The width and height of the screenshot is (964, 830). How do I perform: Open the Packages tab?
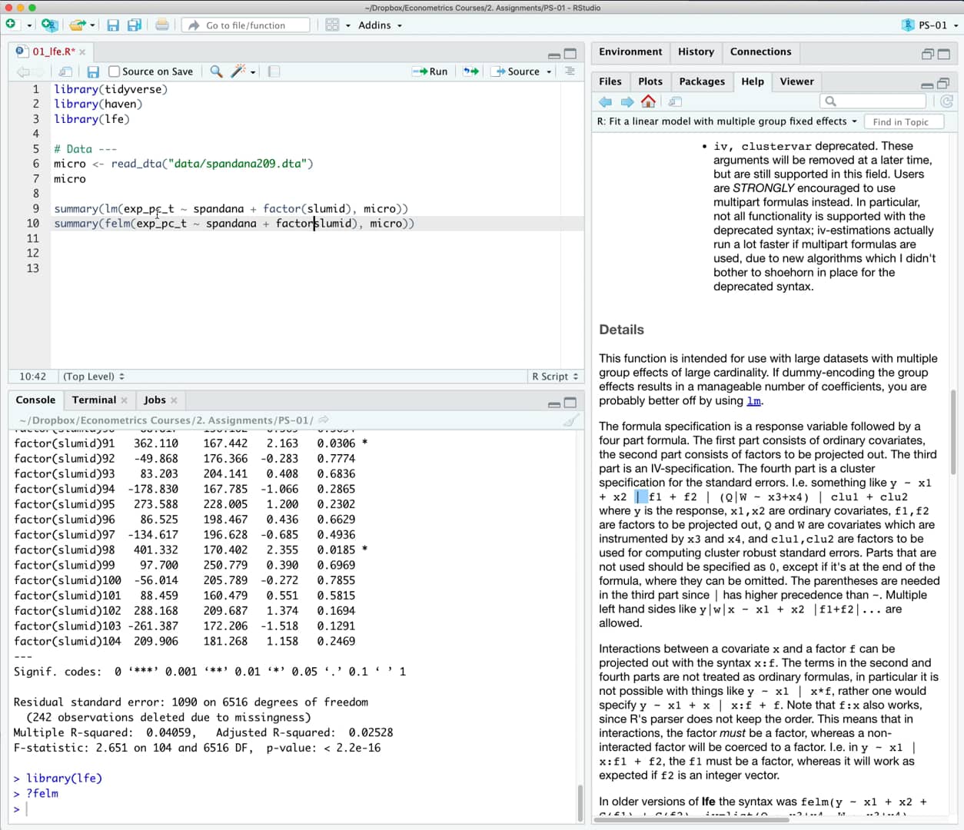[702, 81]
